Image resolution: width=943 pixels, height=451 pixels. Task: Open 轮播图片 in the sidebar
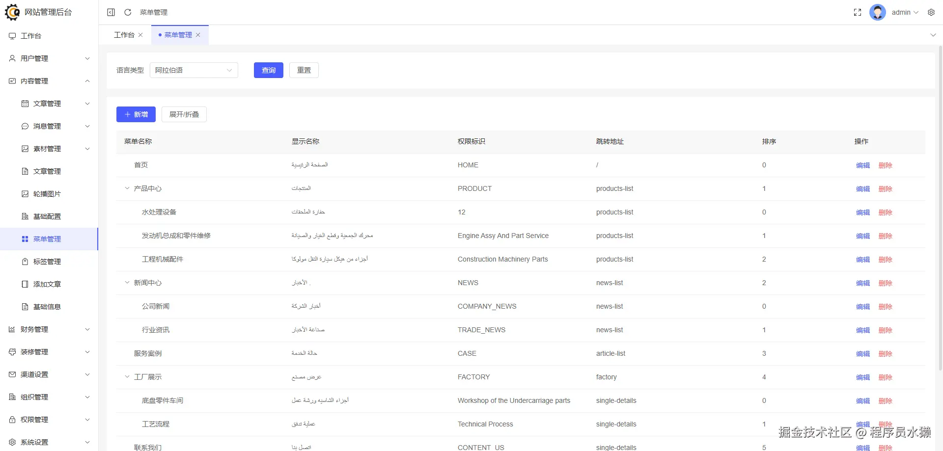47,194
